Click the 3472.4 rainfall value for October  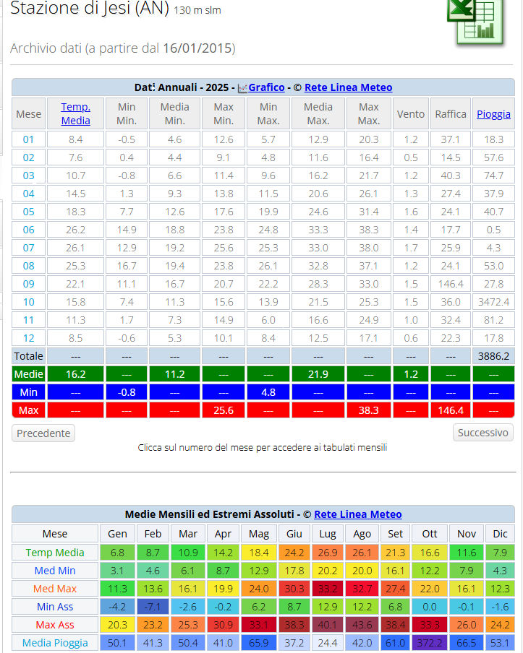coord(493,302)
